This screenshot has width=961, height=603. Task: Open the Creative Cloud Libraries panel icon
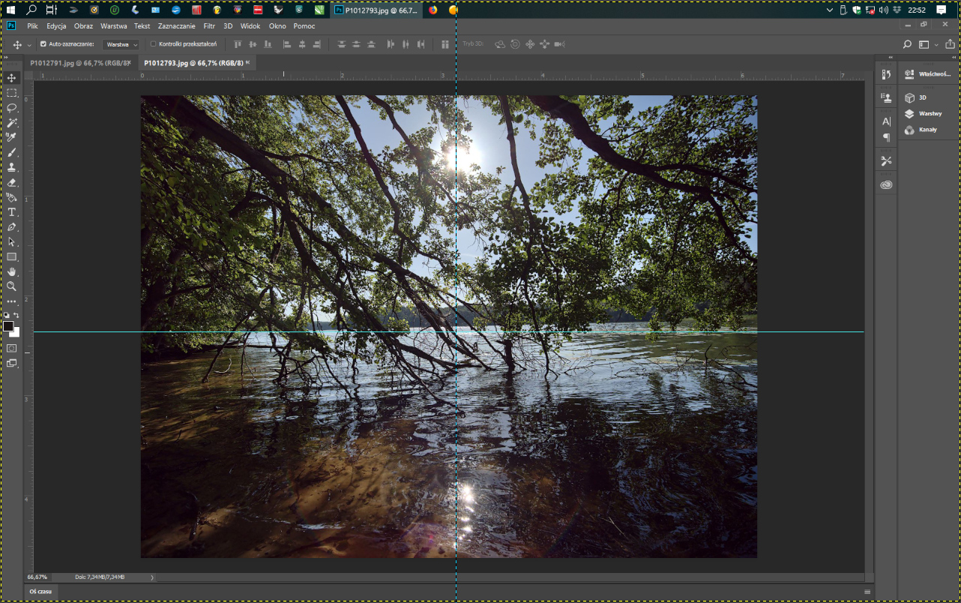887,184
